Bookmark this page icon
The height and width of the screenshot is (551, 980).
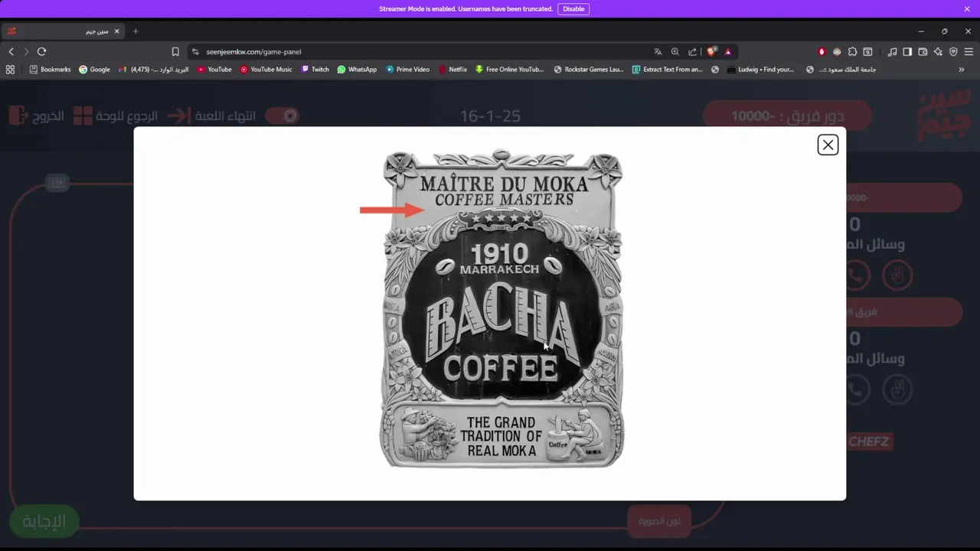click(175, 51)
